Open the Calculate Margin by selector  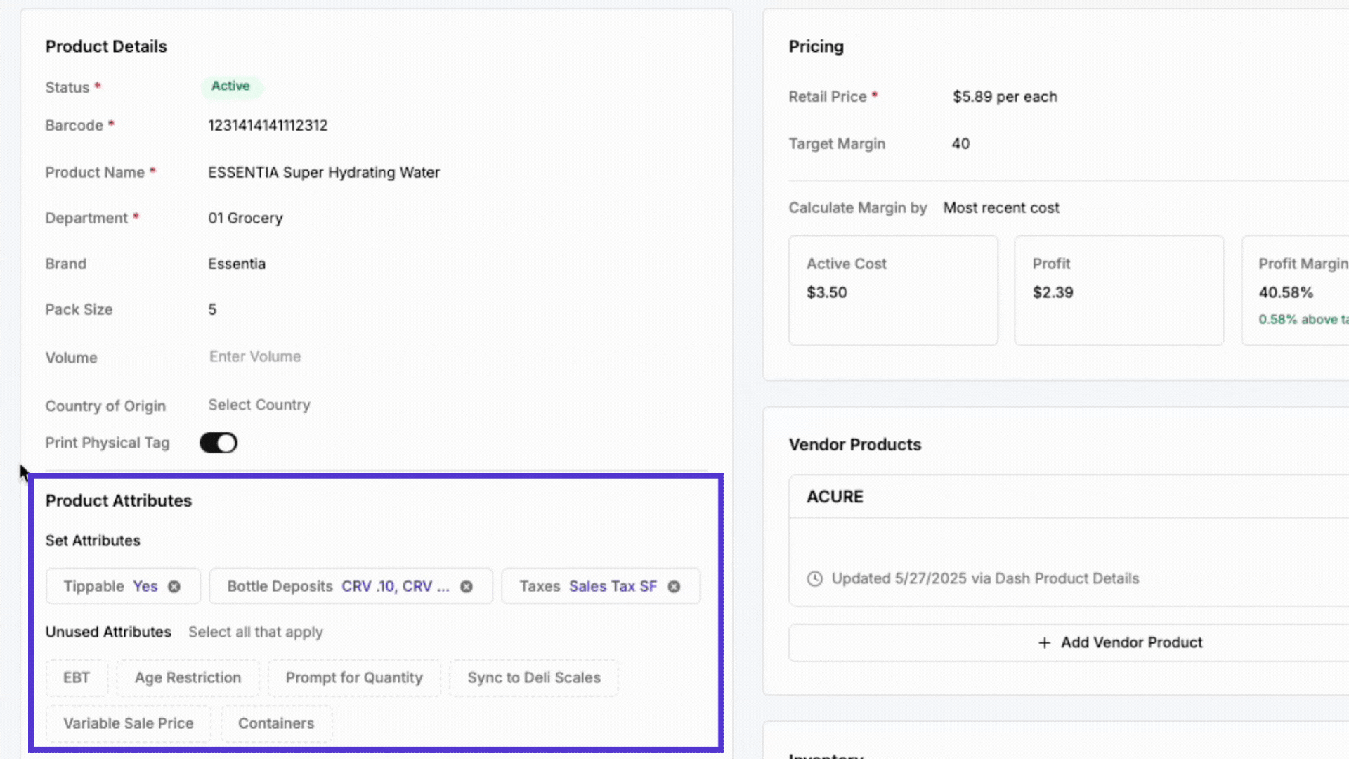coord(1001,208)
